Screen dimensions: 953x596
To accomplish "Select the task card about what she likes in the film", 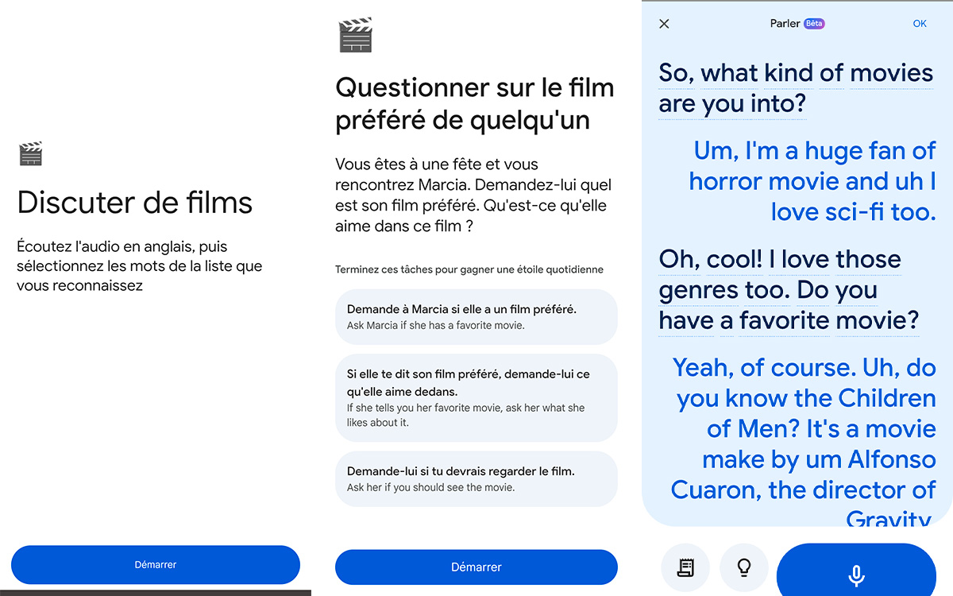I will click(x=476, y=397).
